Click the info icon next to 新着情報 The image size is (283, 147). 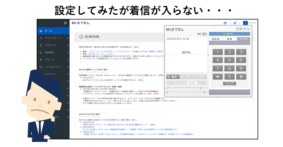point(81,37)
